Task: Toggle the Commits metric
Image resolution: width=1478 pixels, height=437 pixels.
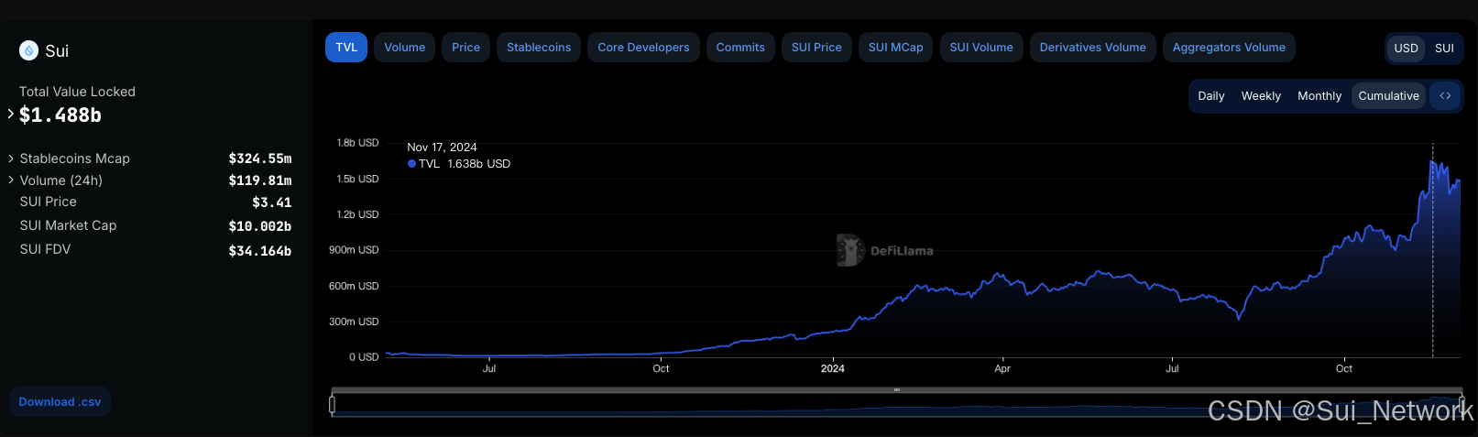Action: click(740, 48)
